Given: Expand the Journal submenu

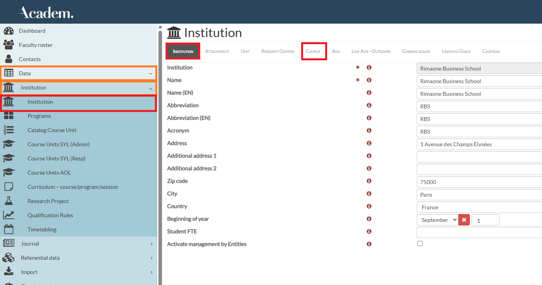Looking at the screenshot, I should [151, 244].
